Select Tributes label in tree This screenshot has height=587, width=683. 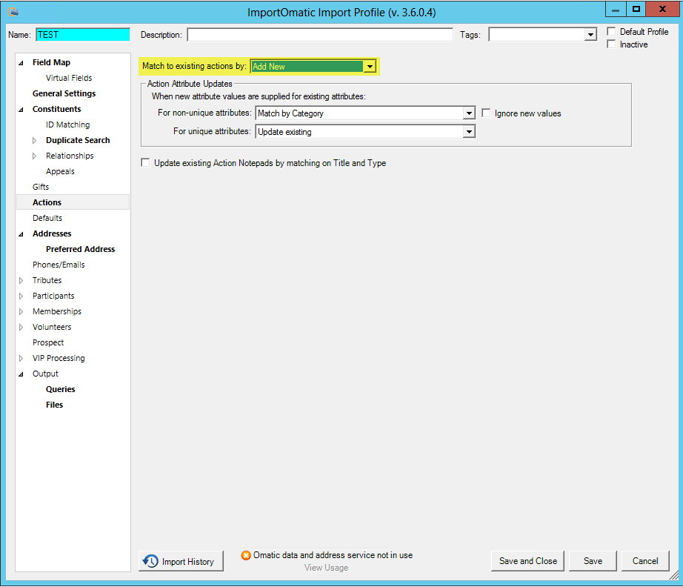[x=47, y=280]
